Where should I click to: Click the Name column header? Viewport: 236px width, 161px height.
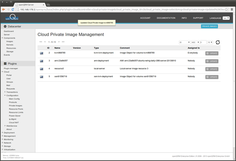(57, 48)
